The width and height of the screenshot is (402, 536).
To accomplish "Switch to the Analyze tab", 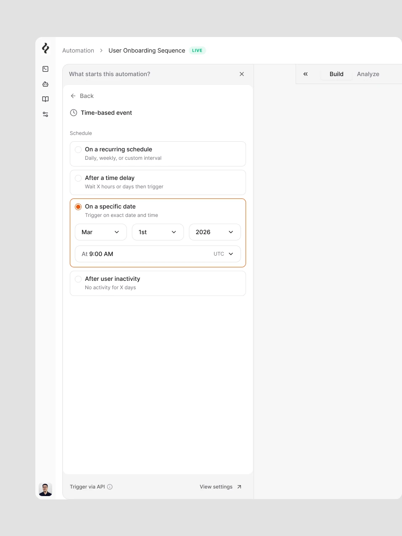I will coord(368,74).
